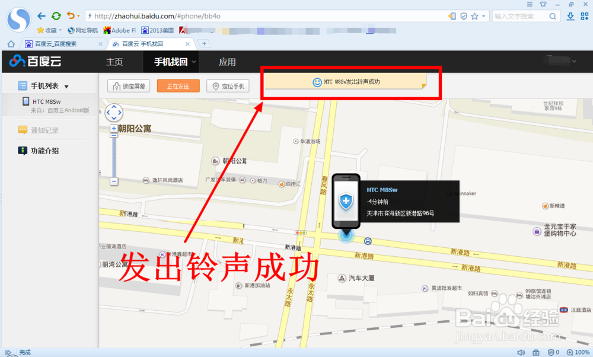Image resolution: width=593 pixels, height=357 pixels.
Task: Click the 手机列表 list icon
Action: pyautogui.click(x=23, y=86)
